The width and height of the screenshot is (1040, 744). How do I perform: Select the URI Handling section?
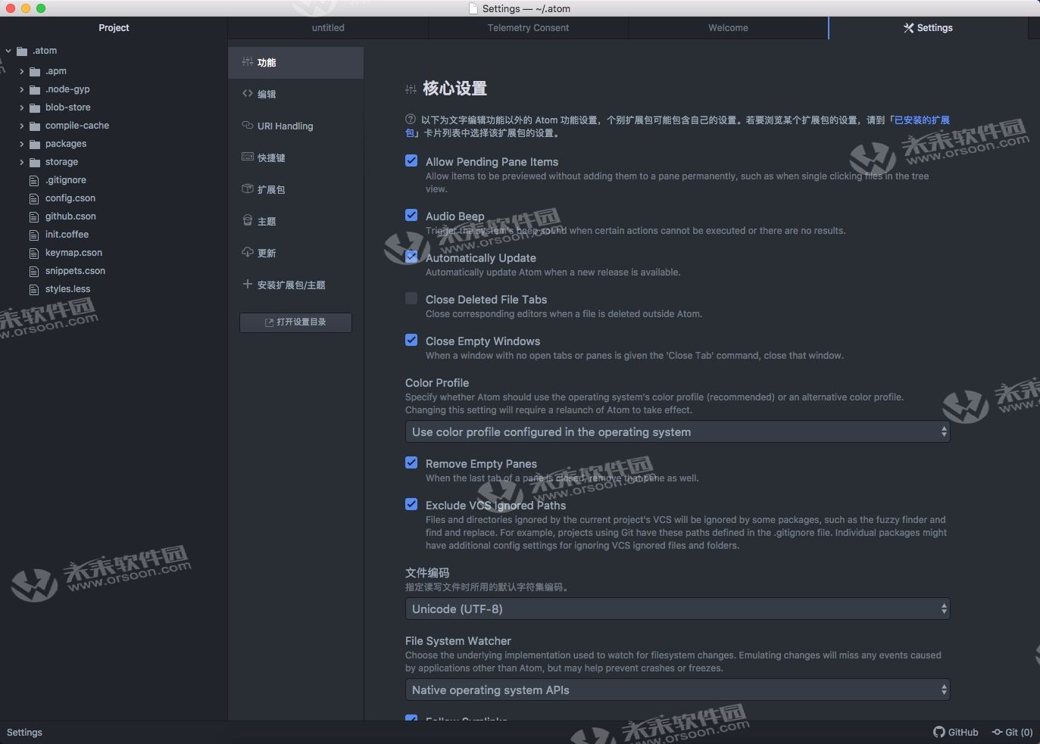[x=285, y=126]
